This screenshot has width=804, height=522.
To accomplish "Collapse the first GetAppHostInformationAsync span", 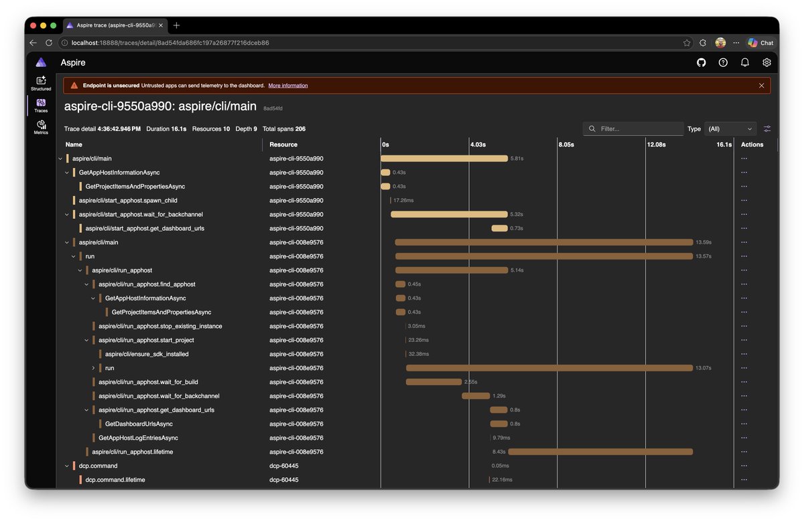I will point(67,173).
